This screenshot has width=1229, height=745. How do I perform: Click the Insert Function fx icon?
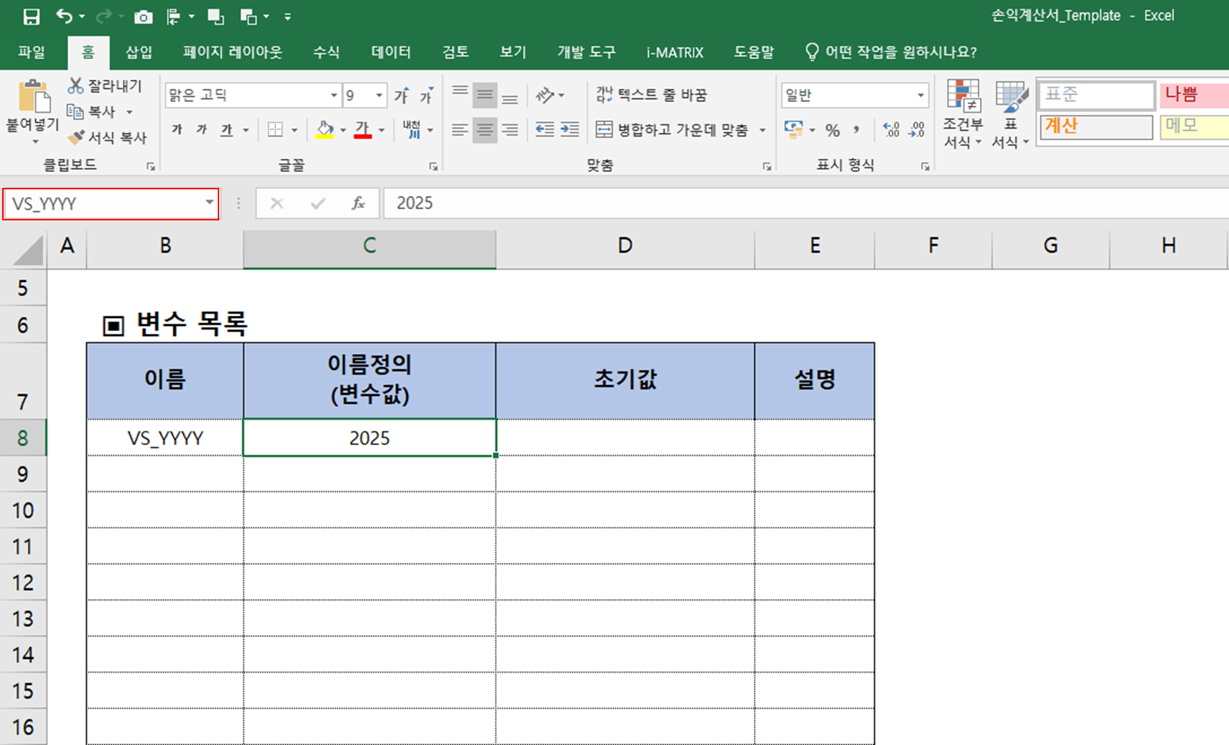[358, 204]
